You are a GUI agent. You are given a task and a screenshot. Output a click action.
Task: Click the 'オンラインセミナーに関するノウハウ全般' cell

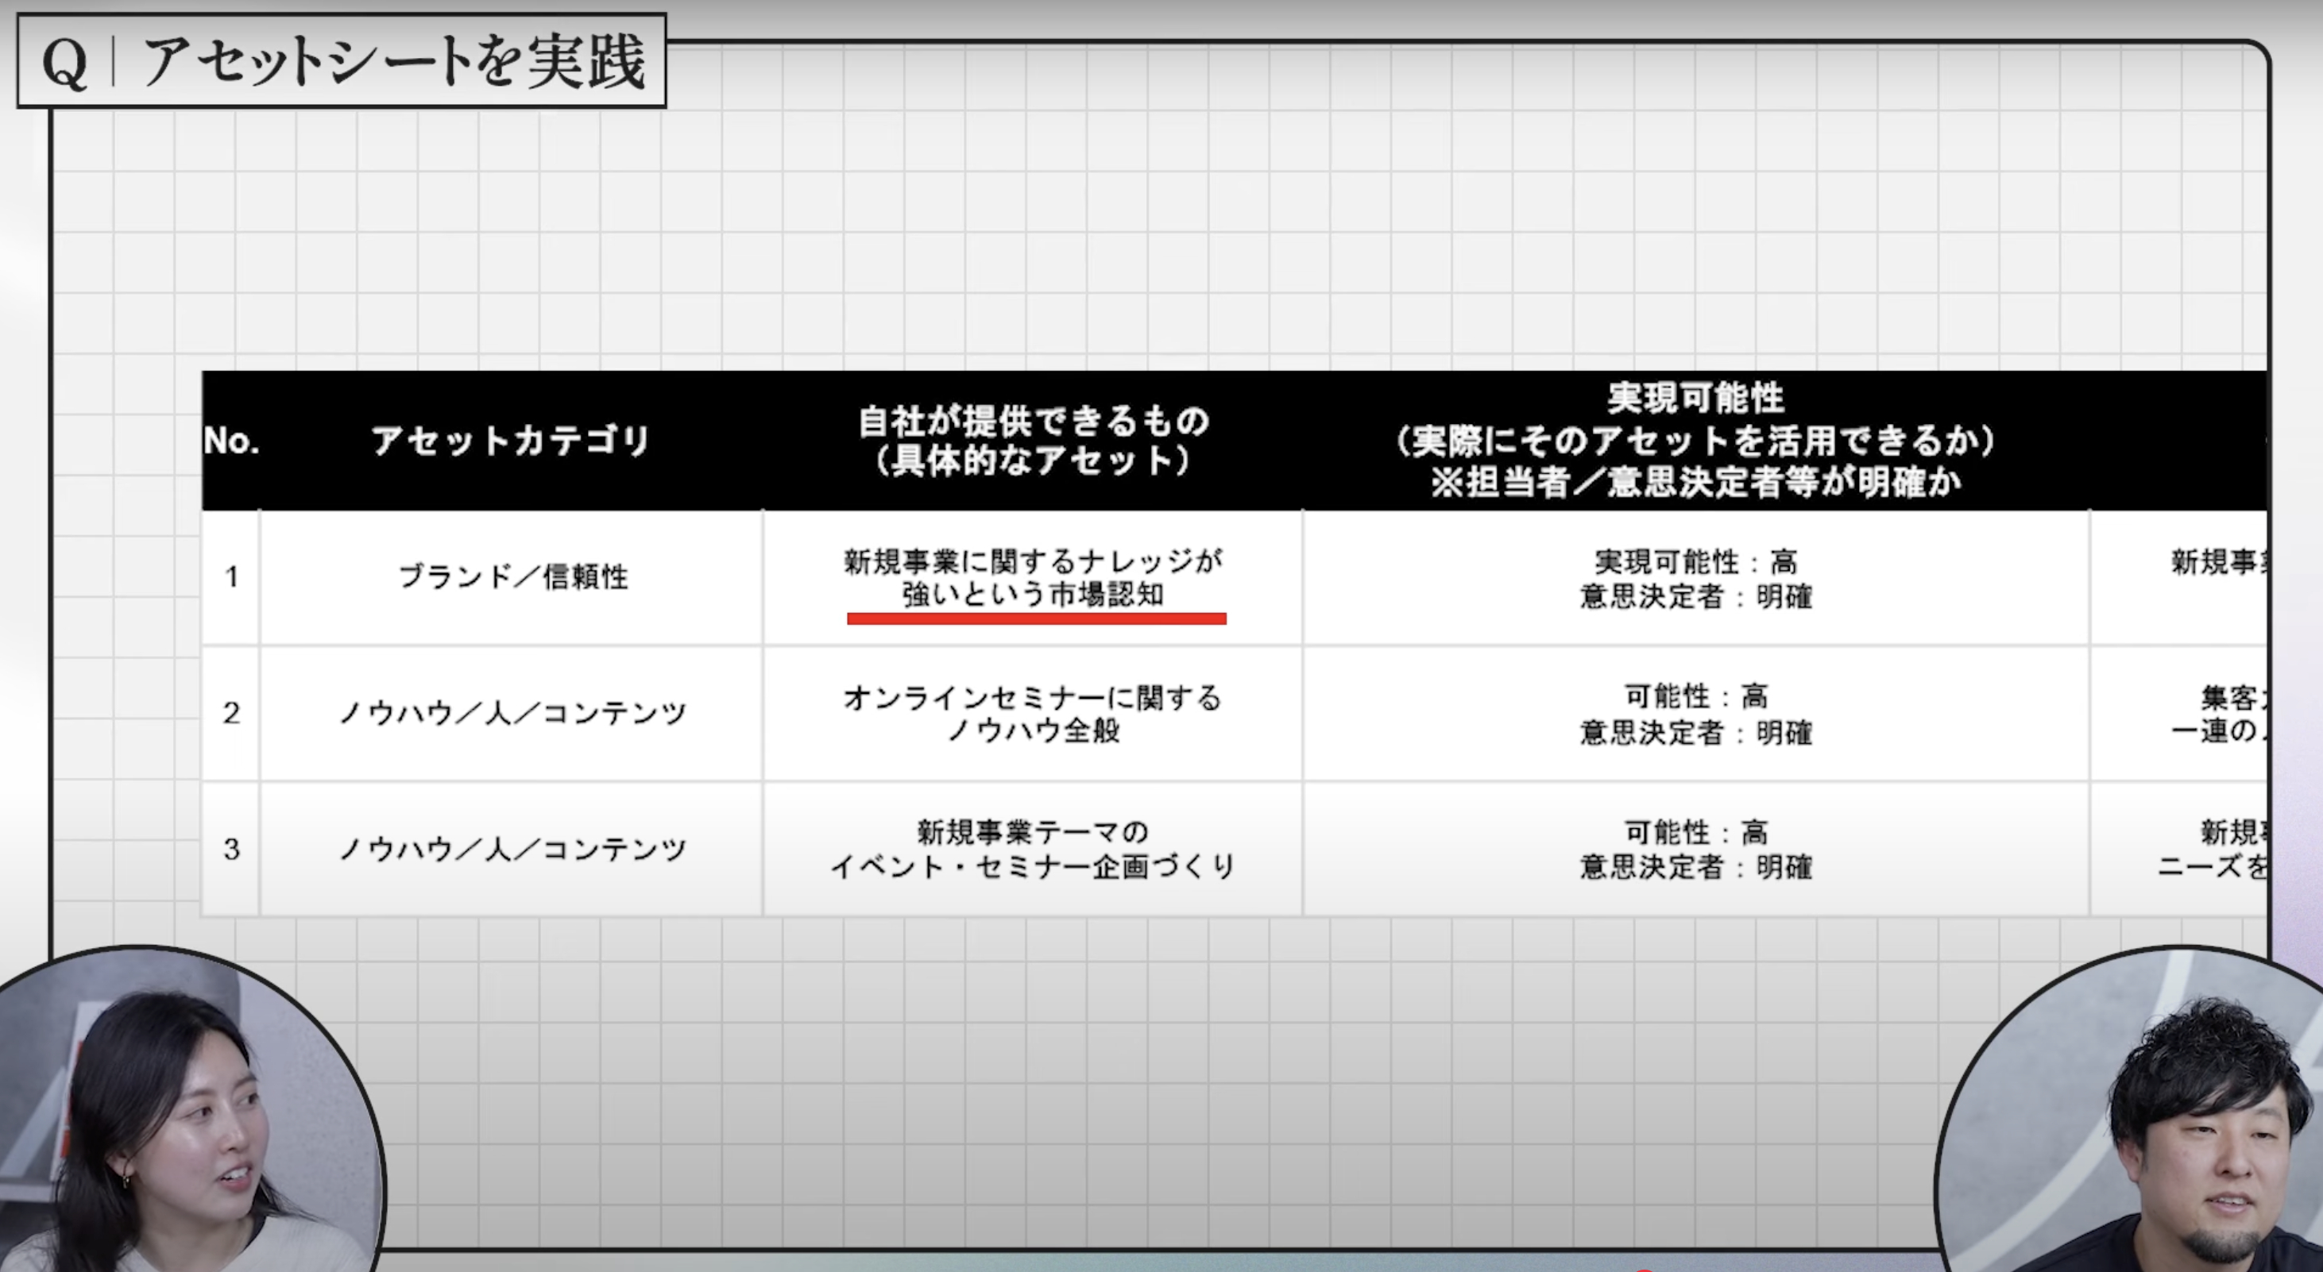point(1033,713)
